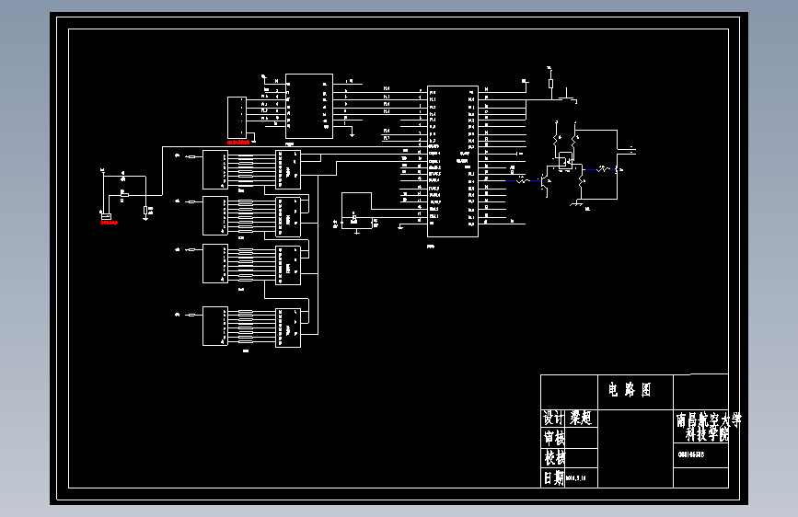The image size is (798, 517).
Task: Select the second row left display block
Action: (215, 216)
